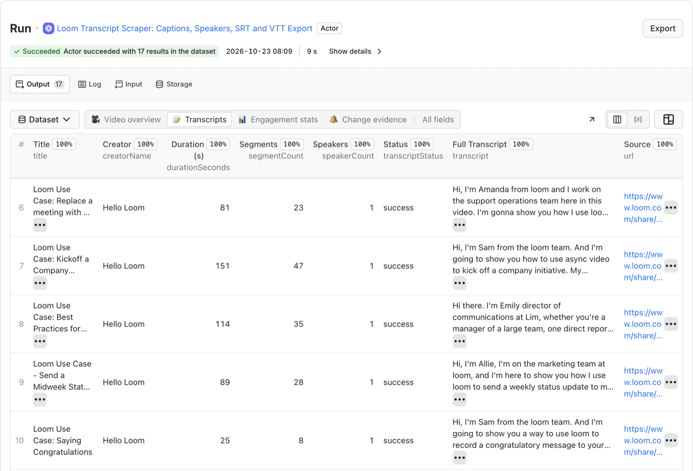Open the source URL for row 10

pos(643,441)
